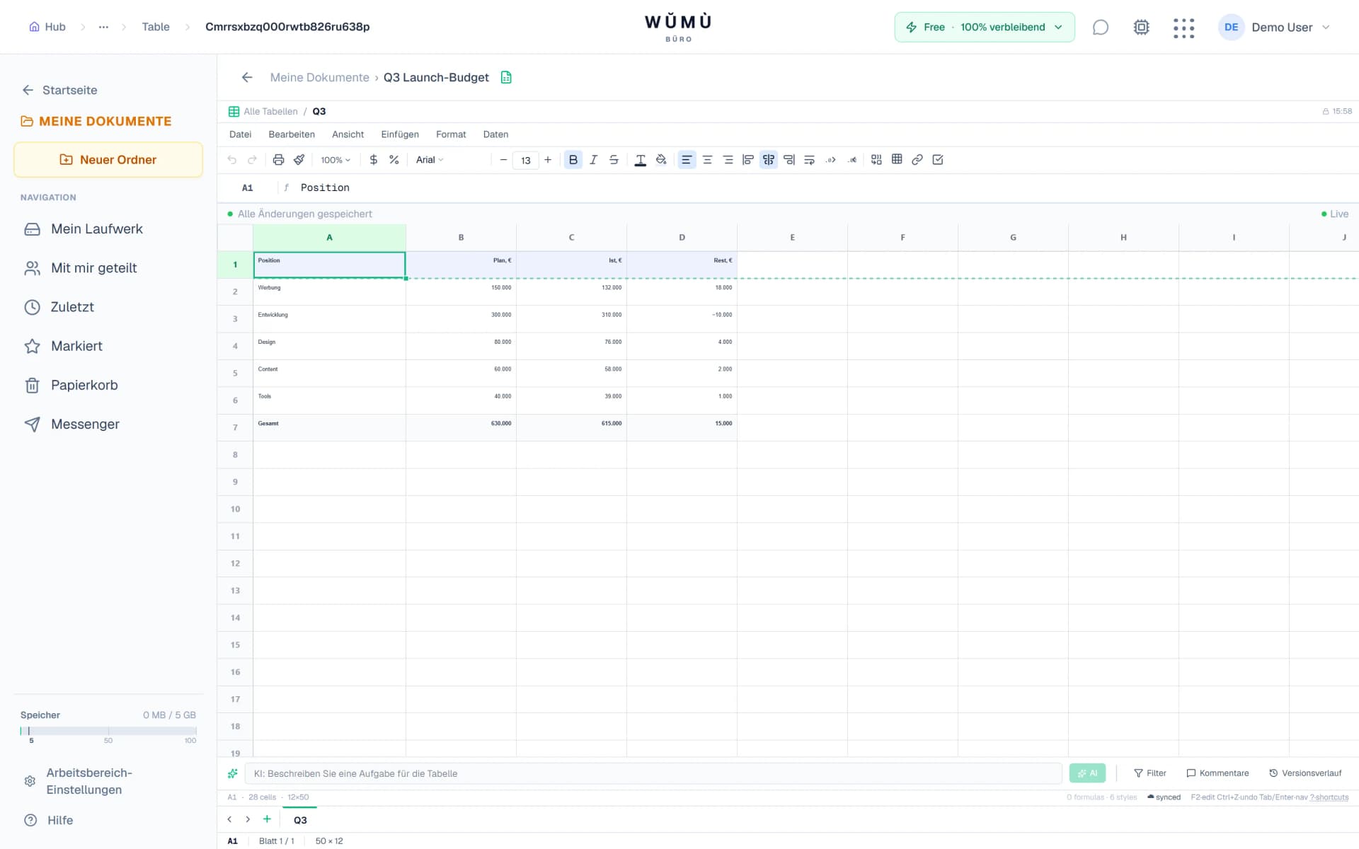
Task: Open the apps grid icon
Action: tap(1183, 28)
